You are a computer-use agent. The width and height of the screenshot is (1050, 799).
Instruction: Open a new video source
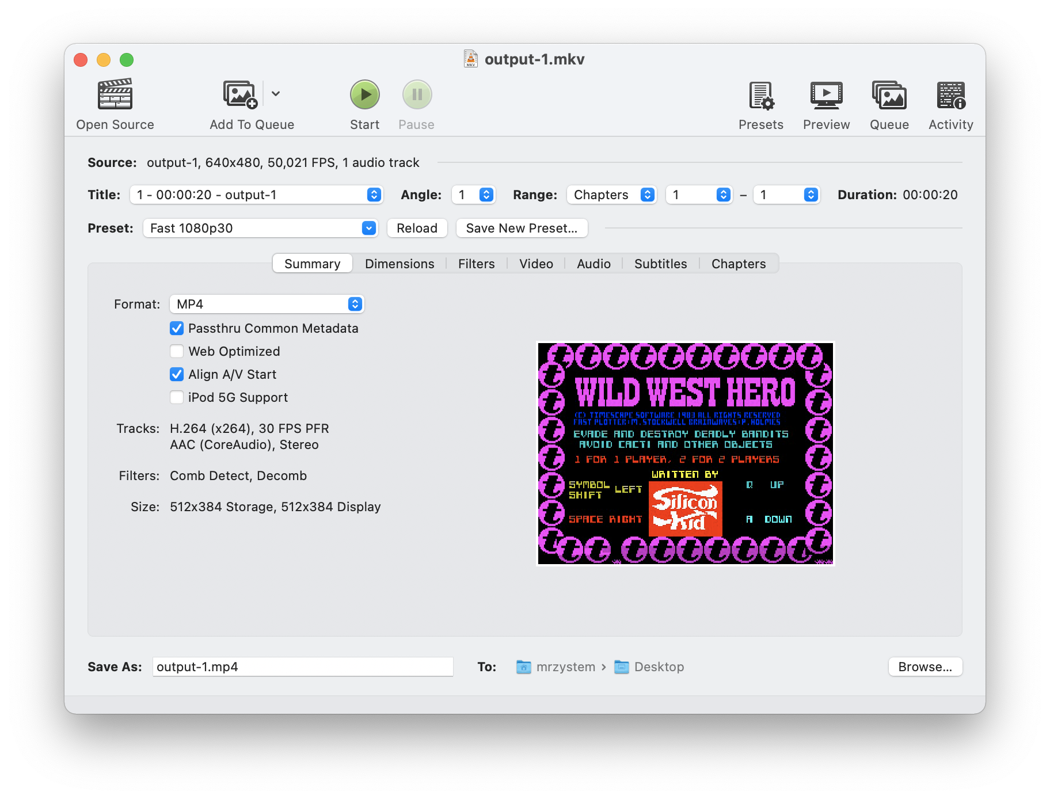pyautogui.click(x=115, y=104)
